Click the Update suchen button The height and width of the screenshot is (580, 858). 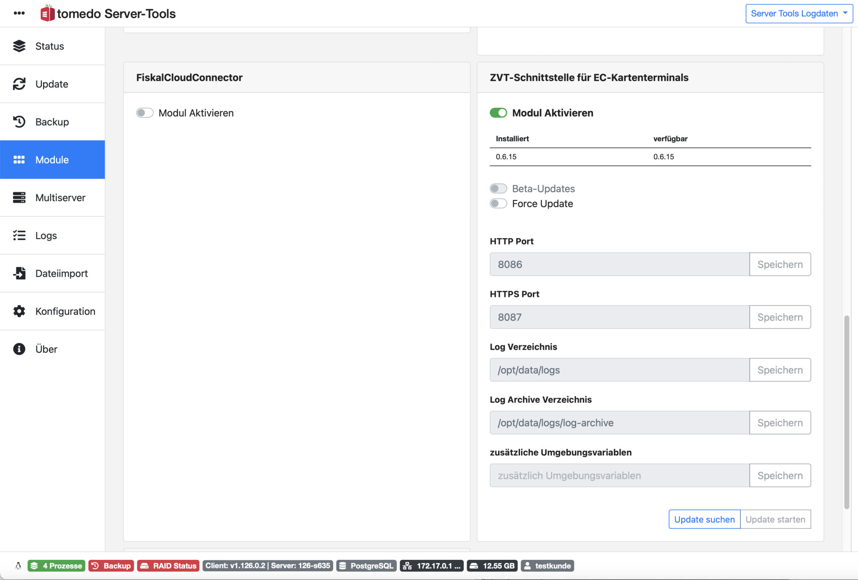[704, 518]
